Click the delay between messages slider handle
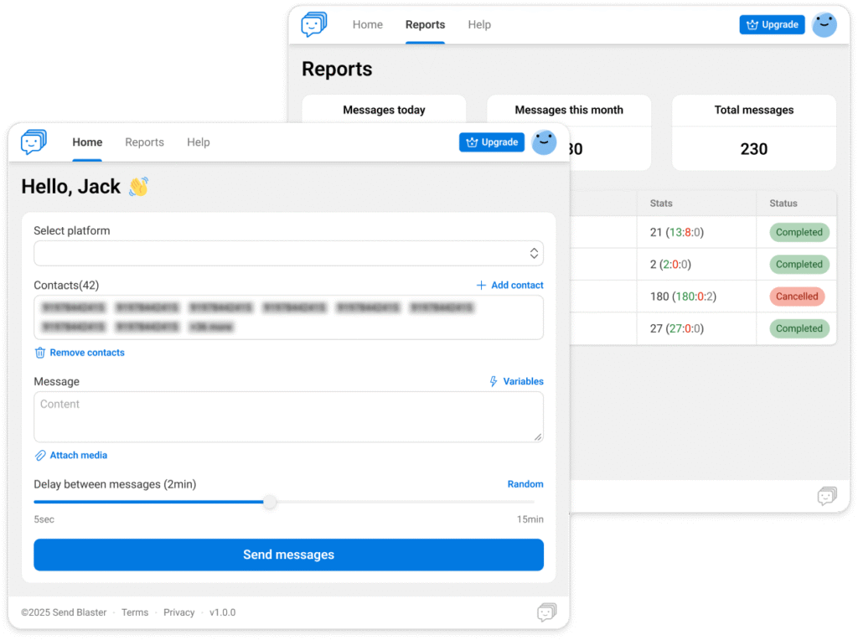858x640 pixels. pos(270,502)
